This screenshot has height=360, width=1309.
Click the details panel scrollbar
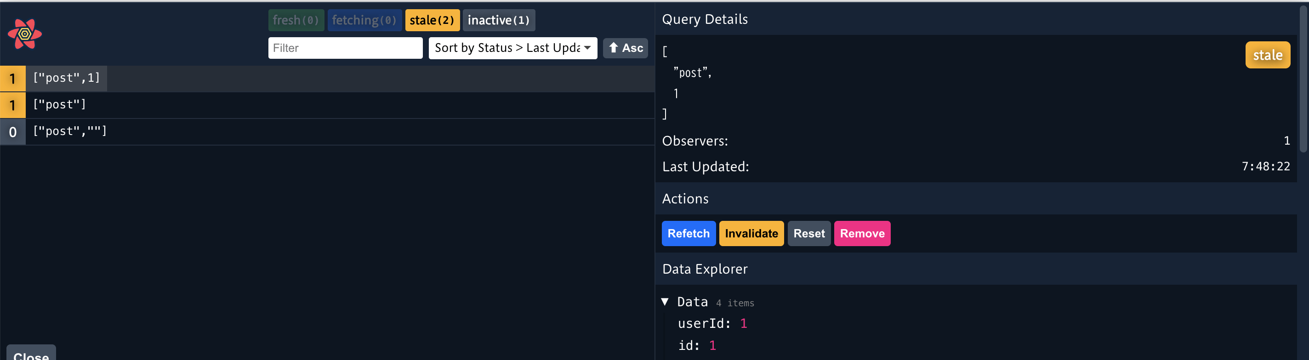tap(1303, 79)
